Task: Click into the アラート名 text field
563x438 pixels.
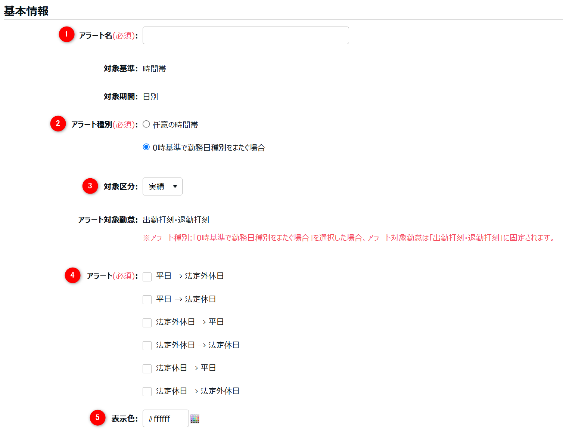Action: (246, 36)
